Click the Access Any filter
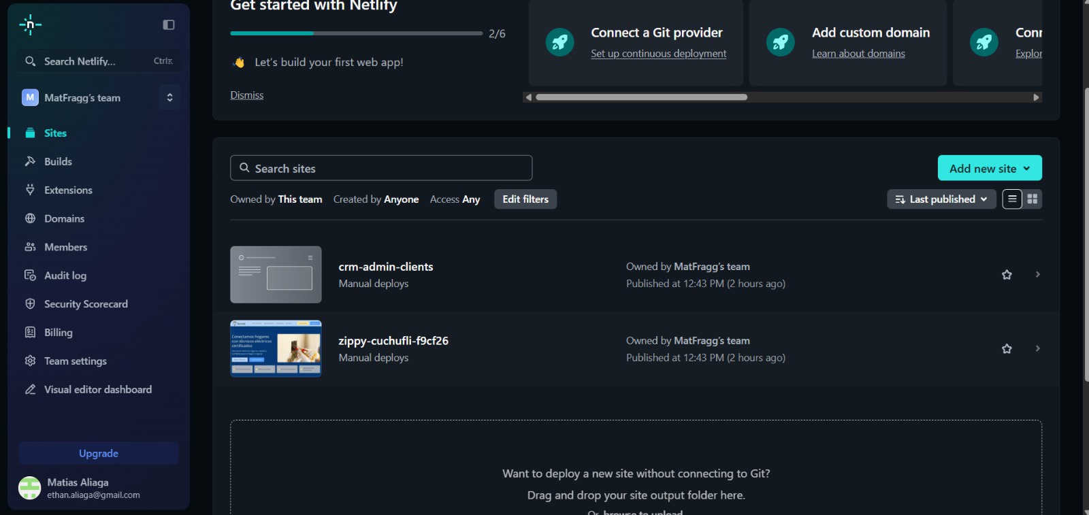 pos(455,199)
